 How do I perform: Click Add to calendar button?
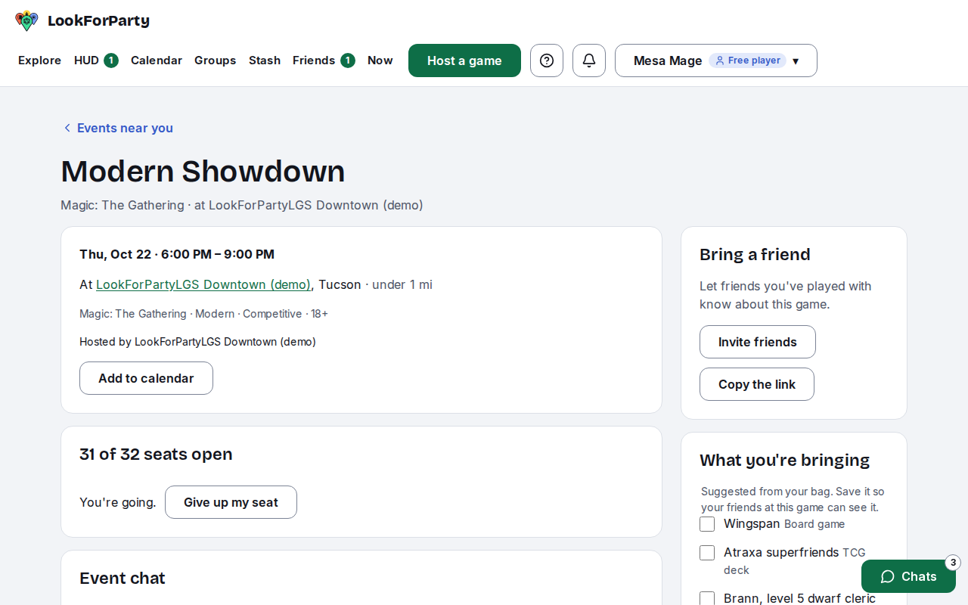pos(146,378)
